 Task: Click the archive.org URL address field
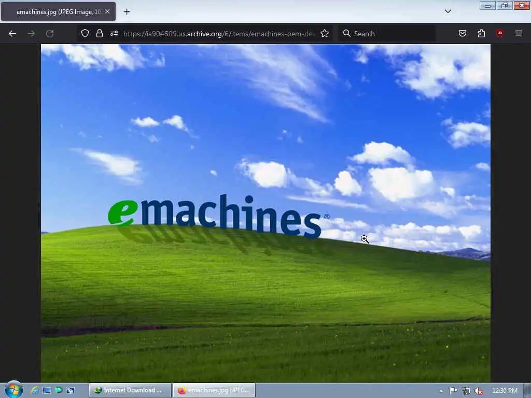pos(219,34)
